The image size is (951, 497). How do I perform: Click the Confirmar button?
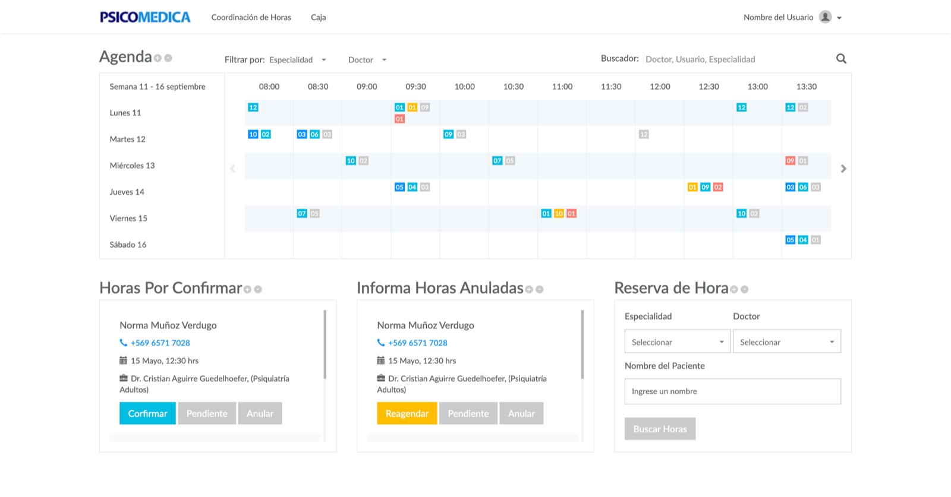(147, 413)
